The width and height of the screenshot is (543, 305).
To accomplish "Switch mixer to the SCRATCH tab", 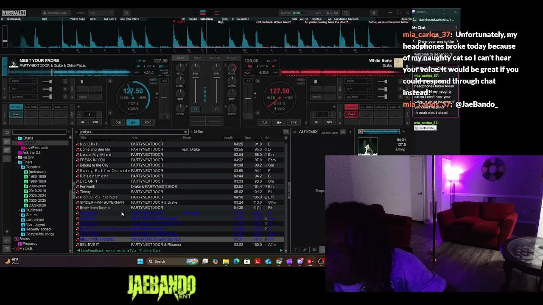I will pos(215,58).
